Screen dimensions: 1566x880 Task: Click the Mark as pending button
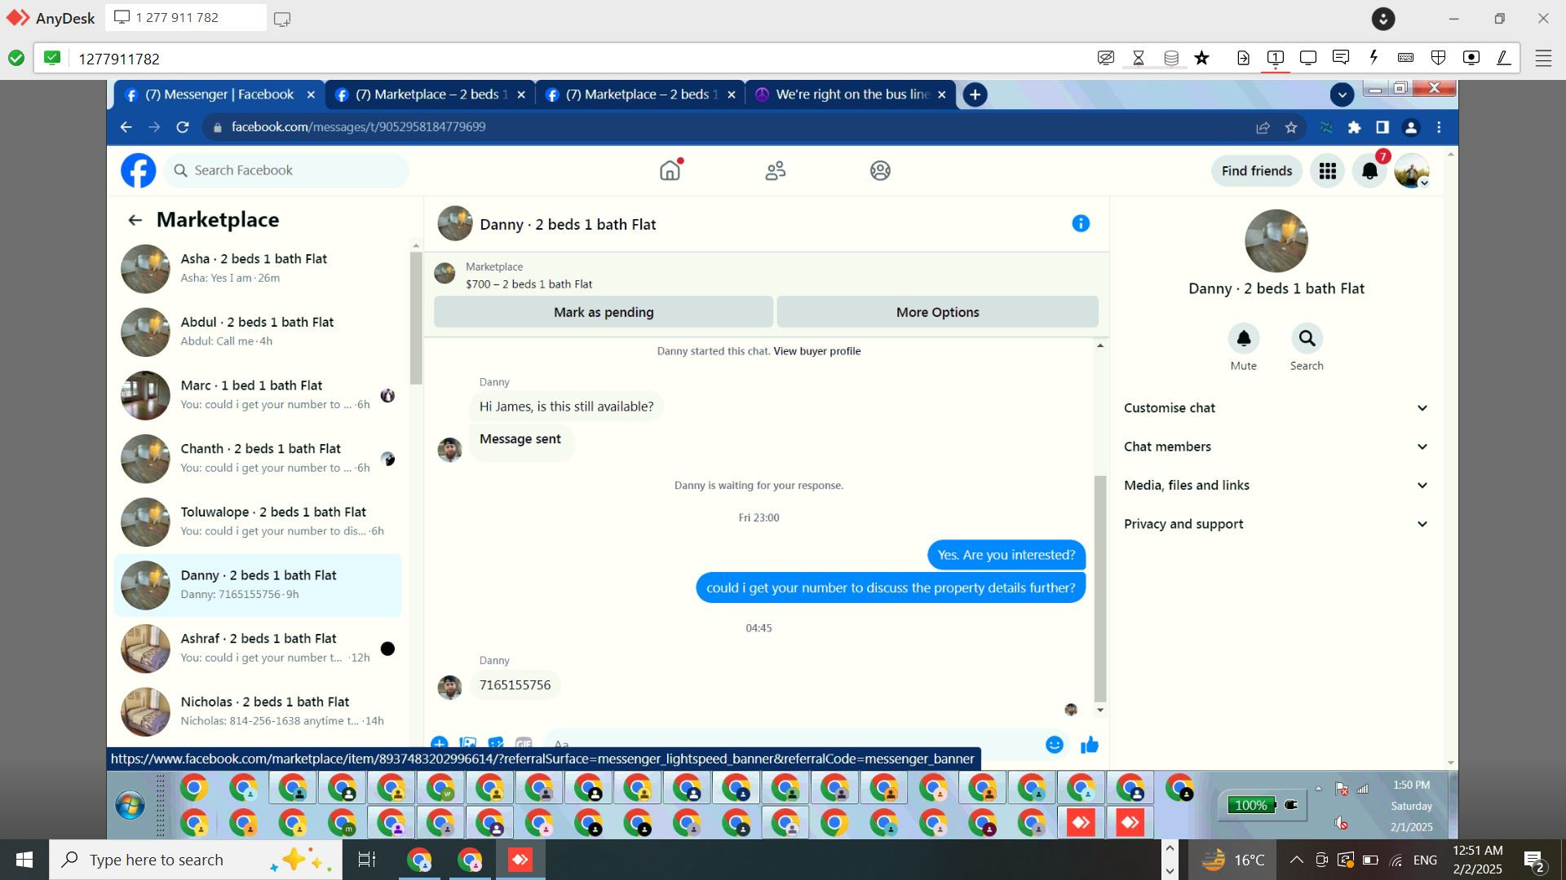click(x=604, y=312)
